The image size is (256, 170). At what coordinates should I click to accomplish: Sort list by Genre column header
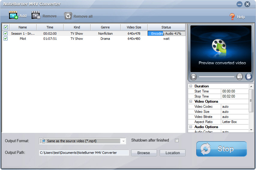tap(105, 27)
